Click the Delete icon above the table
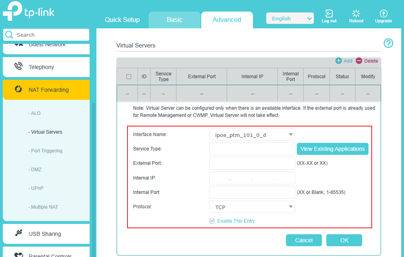This screenshot has width=404, height=257. click(x=359, y=61)
